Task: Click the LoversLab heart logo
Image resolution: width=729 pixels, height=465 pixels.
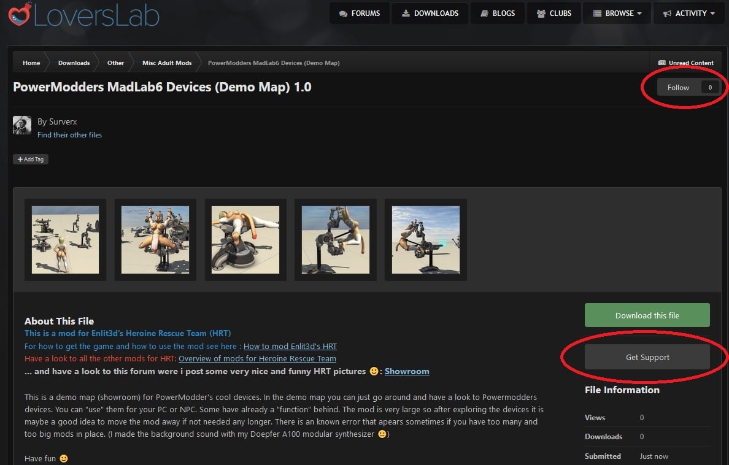Action: coord(20,14)
